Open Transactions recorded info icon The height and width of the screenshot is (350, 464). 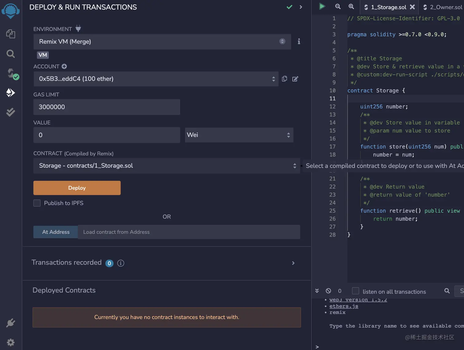(121, 263)
